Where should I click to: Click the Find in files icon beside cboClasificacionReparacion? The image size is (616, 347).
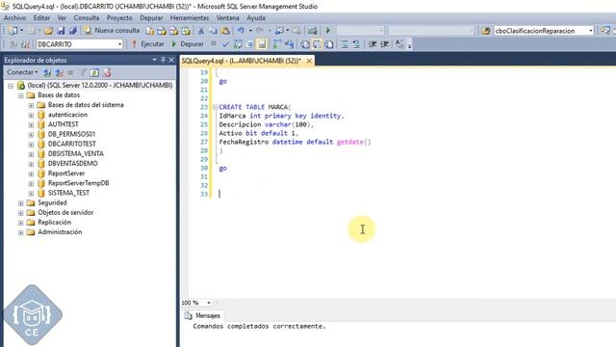click(x=485, y=31)
